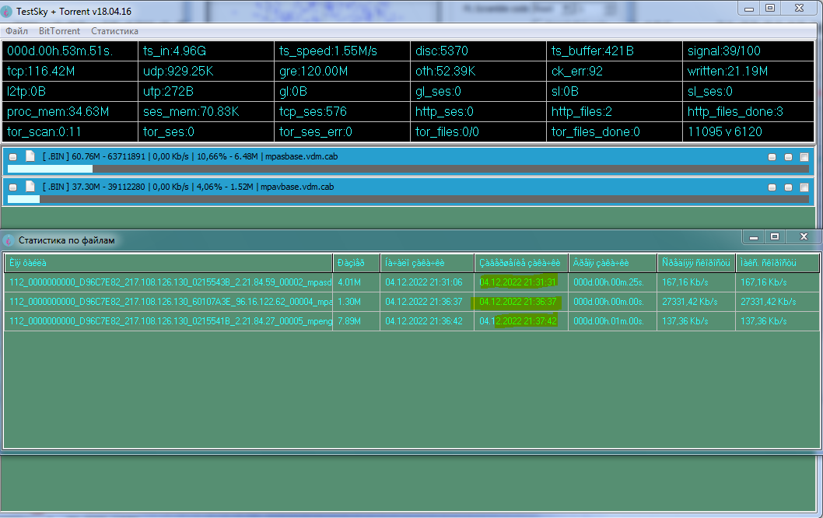Maximize the Статистика по файлам window
The width and height of the screenshot is (823, 518).
[774, 236]
